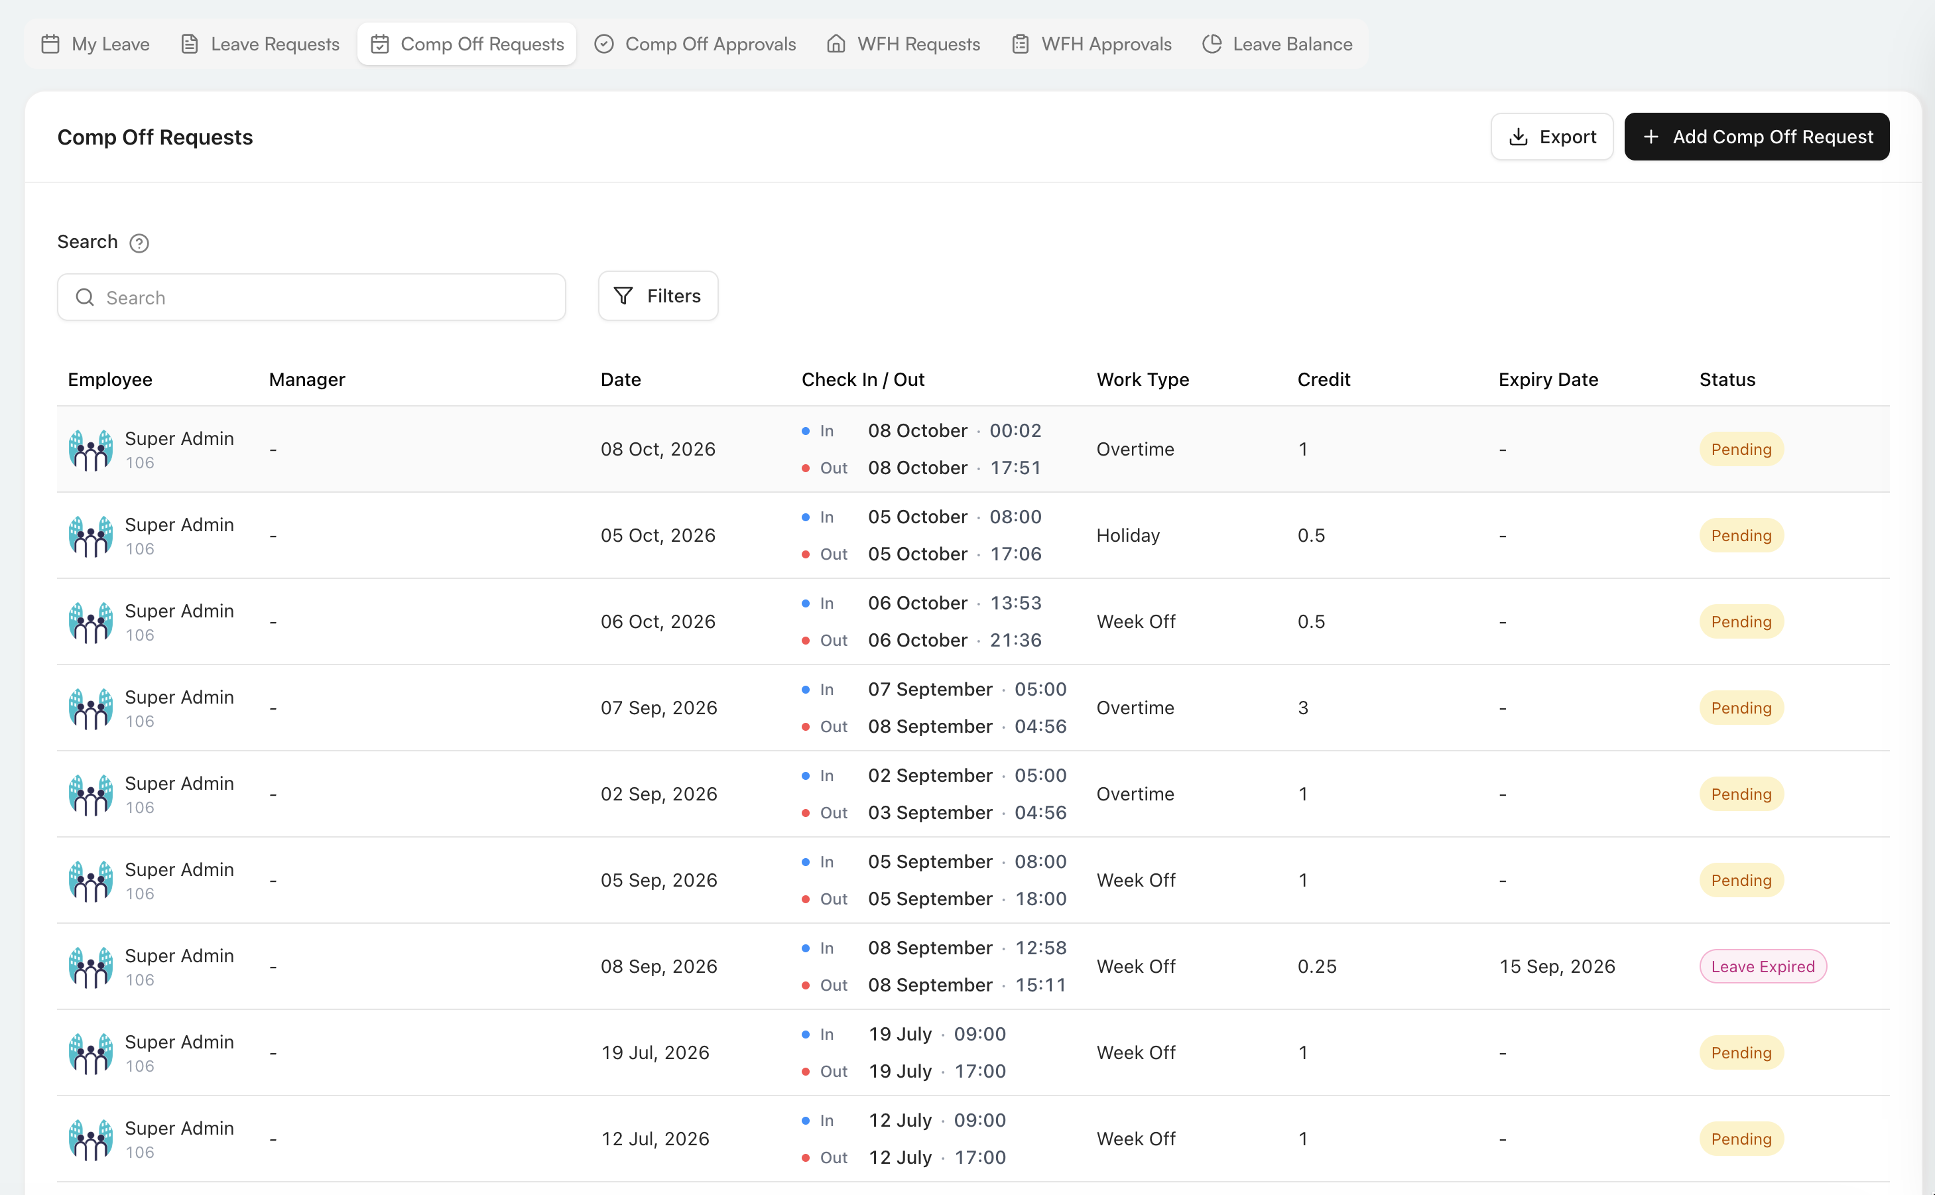Screen dimensions: 1935x1195
Task: Click the avatar icon in 05 Oct, 2026 row
Action: click(91, 536)
